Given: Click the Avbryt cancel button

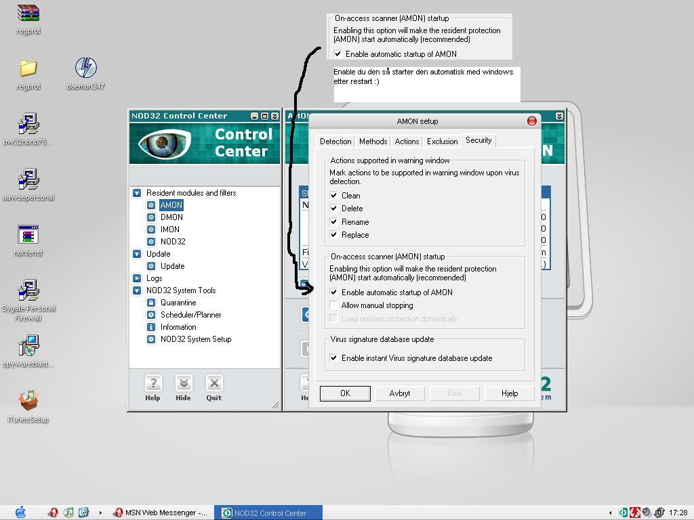Looking at the screenshot, I should click(400, 393).
